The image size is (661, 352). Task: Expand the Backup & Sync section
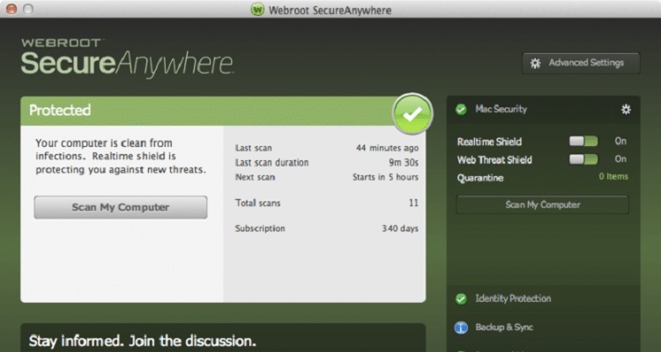[x=543, y=327]
